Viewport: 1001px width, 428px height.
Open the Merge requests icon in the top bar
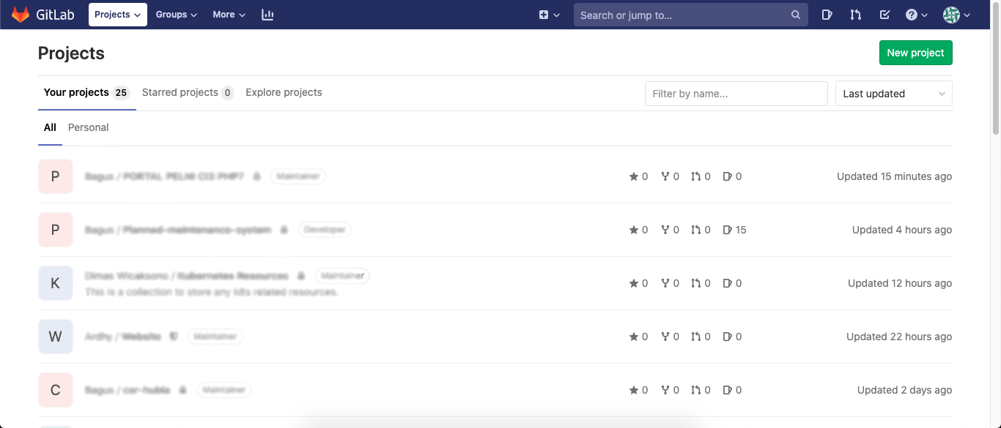(x=855, y=15)
